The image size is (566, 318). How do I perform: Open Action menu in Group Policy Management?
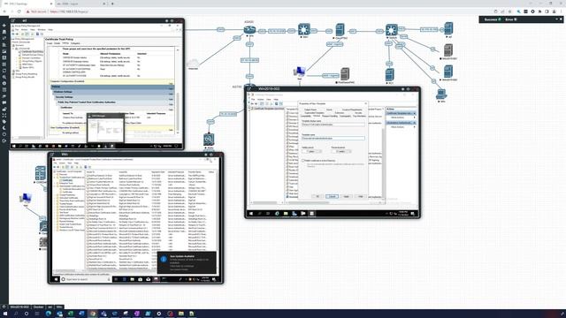click(24, 29)
